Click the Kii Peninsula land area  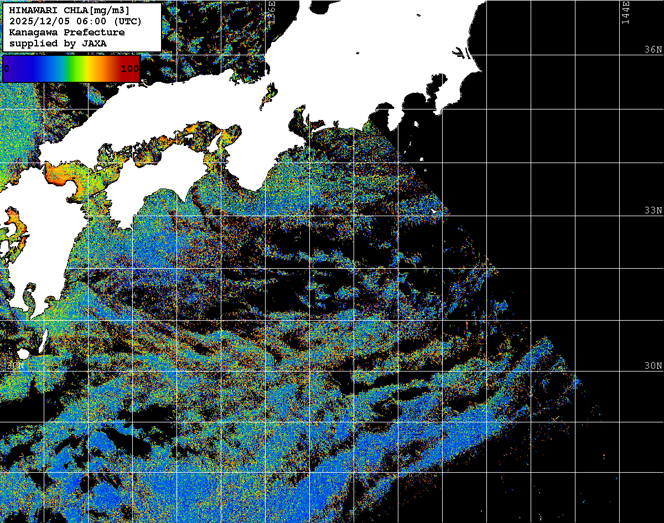click(260, 166)
